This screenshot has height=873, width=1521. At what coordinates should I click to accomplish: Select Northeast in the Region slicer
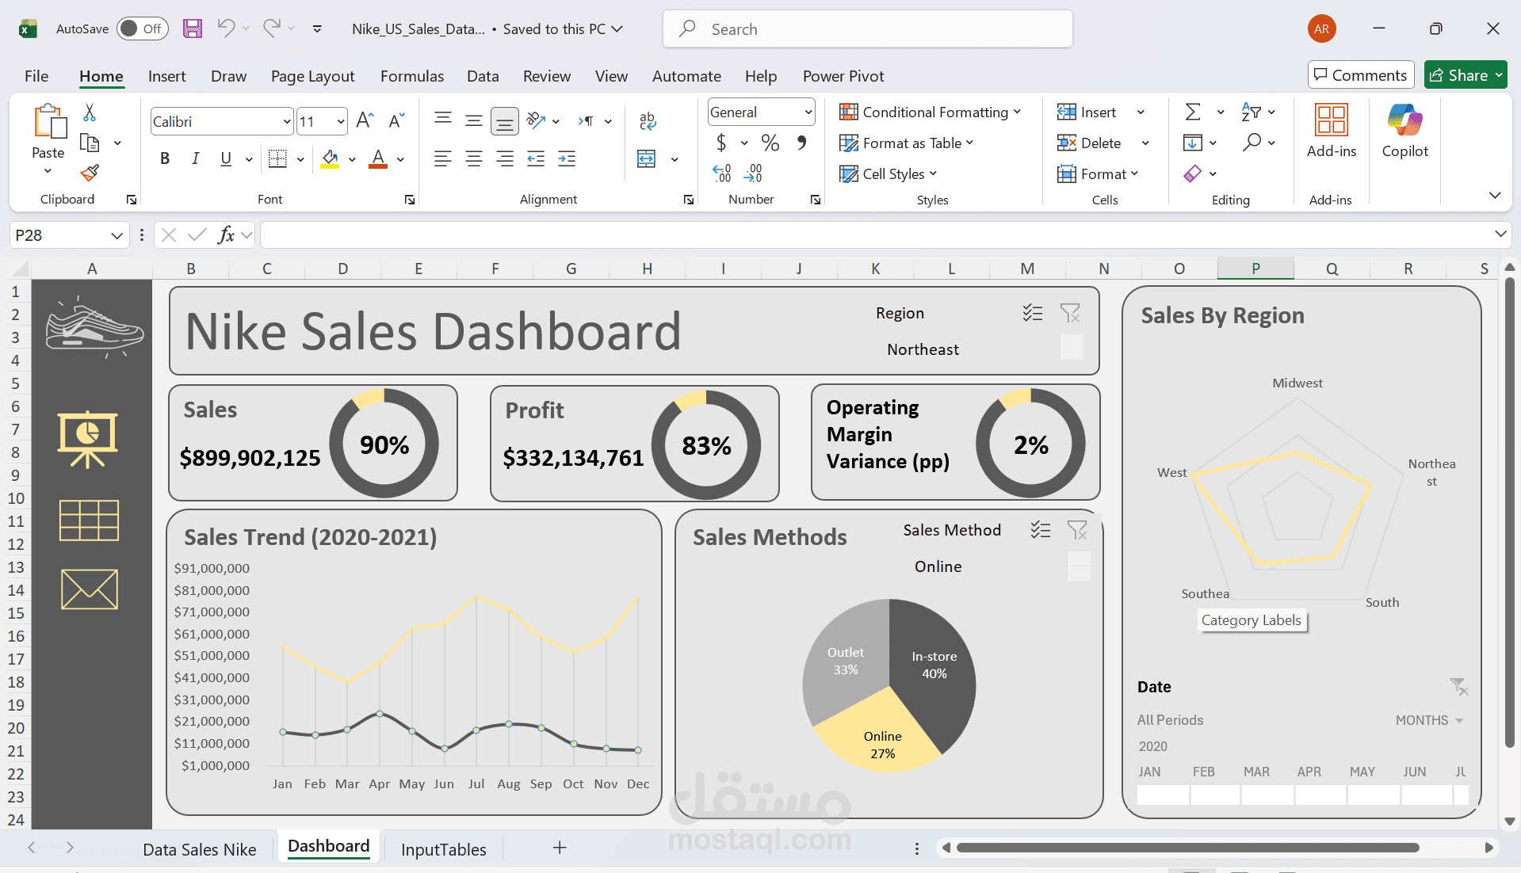pyautogui.click(x=923, y=349)
